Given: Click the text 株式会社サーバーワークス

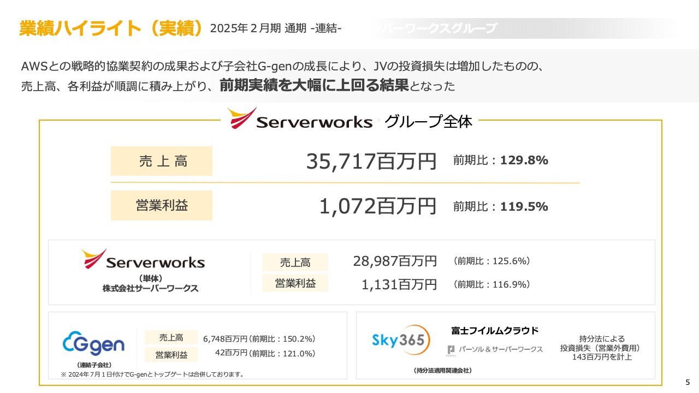Looking at the screenshot, I should coord(150,288).
